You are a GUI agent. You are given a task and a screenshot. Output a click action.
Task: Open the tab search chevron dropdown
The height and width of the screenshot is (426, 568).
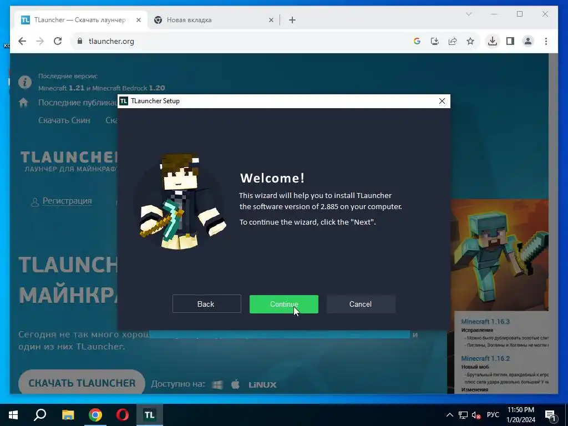click(x=469, y=14)
